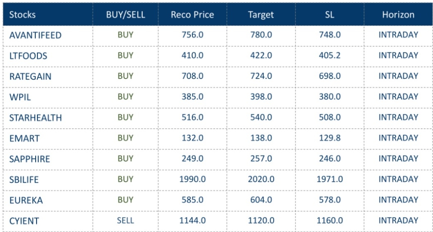Screen dimensions: 433x232
Task: Click the WPIL stock cell
Action: point(20,97)
